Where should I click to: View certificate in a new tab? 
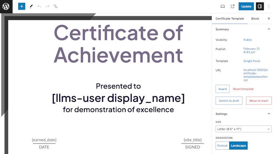pyautogui.click(x=232, y=6)
